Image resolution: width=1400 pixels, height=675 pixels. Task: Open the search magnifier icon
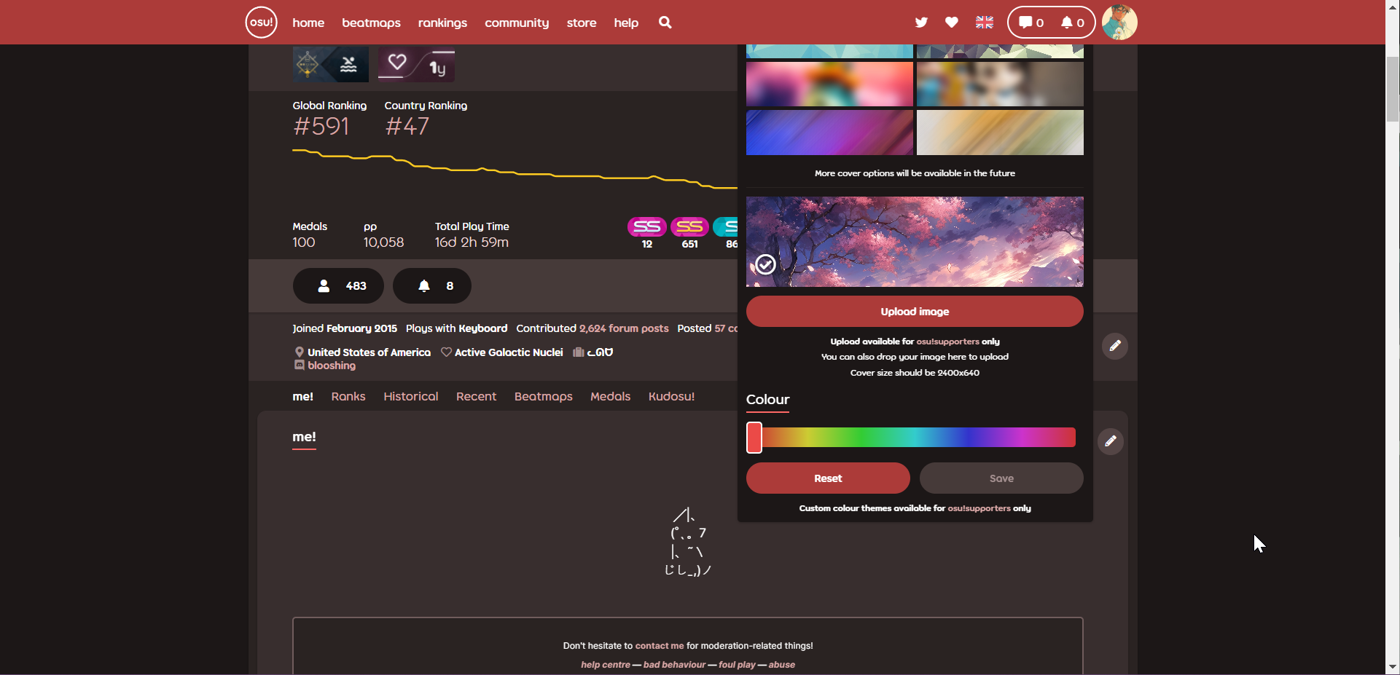(x=665, y=23)
